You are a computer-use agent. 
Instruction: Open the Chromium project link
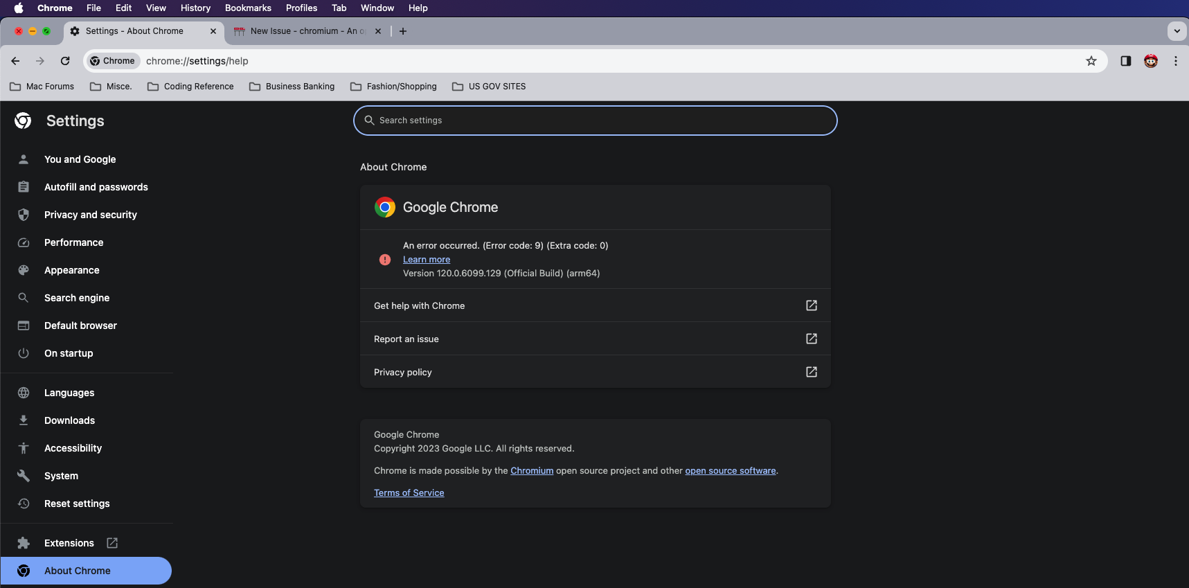pos(532,471)
